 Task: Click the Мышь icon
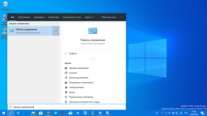point(66,92)
